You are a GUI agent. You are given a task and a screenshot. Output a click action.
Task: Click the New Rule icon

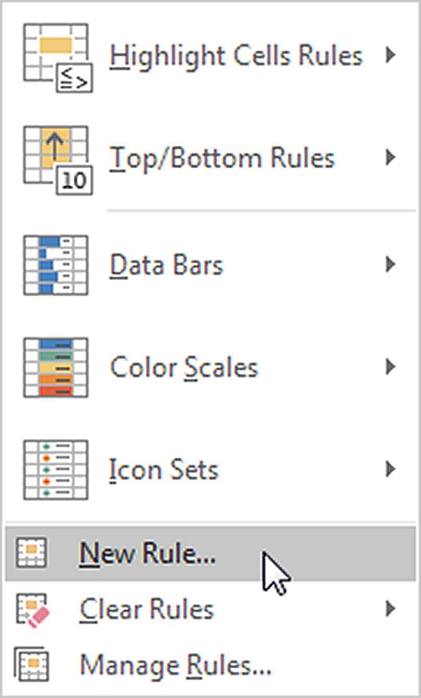31,552
